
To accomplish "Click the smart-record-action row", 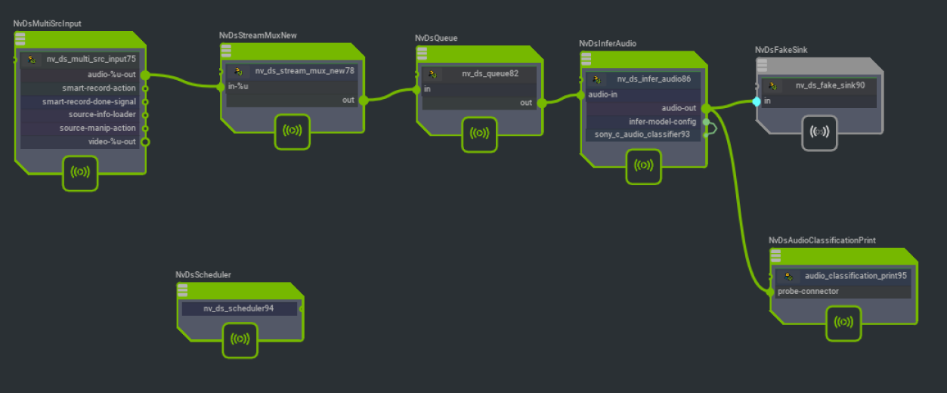I will click(x=82, y=88).
